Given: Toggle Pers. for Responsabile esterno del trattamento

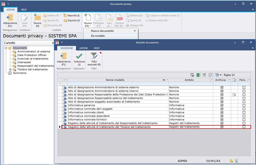Looking at the screenshot, I should point(244,98).
